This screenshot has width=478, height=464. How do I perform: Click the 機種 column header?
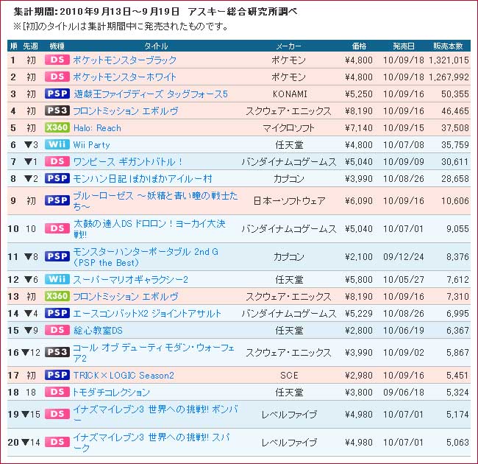(57, 46)
